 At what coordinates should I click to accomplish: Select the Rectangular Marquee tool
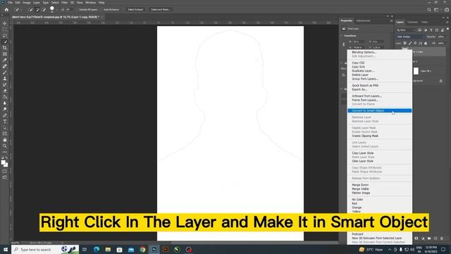[x=5, y=30]
